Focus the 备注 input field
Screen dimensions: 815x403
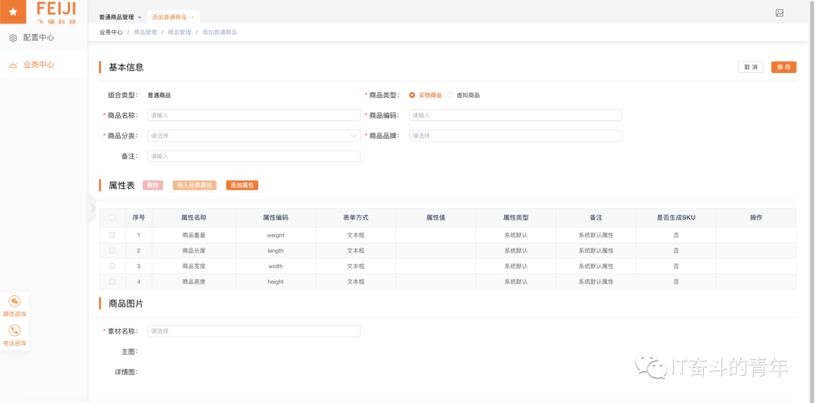coord(254,156)
